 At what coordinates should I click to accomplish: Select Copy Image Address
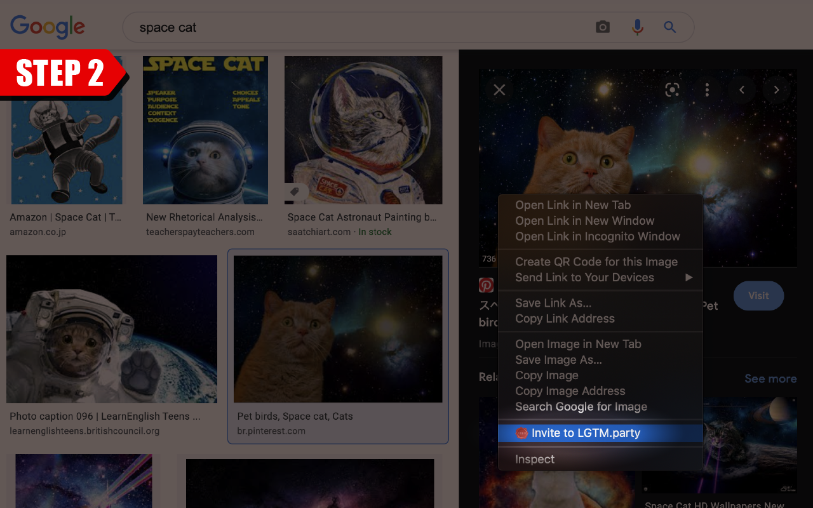pyautogui.click(x=600, y=391)
